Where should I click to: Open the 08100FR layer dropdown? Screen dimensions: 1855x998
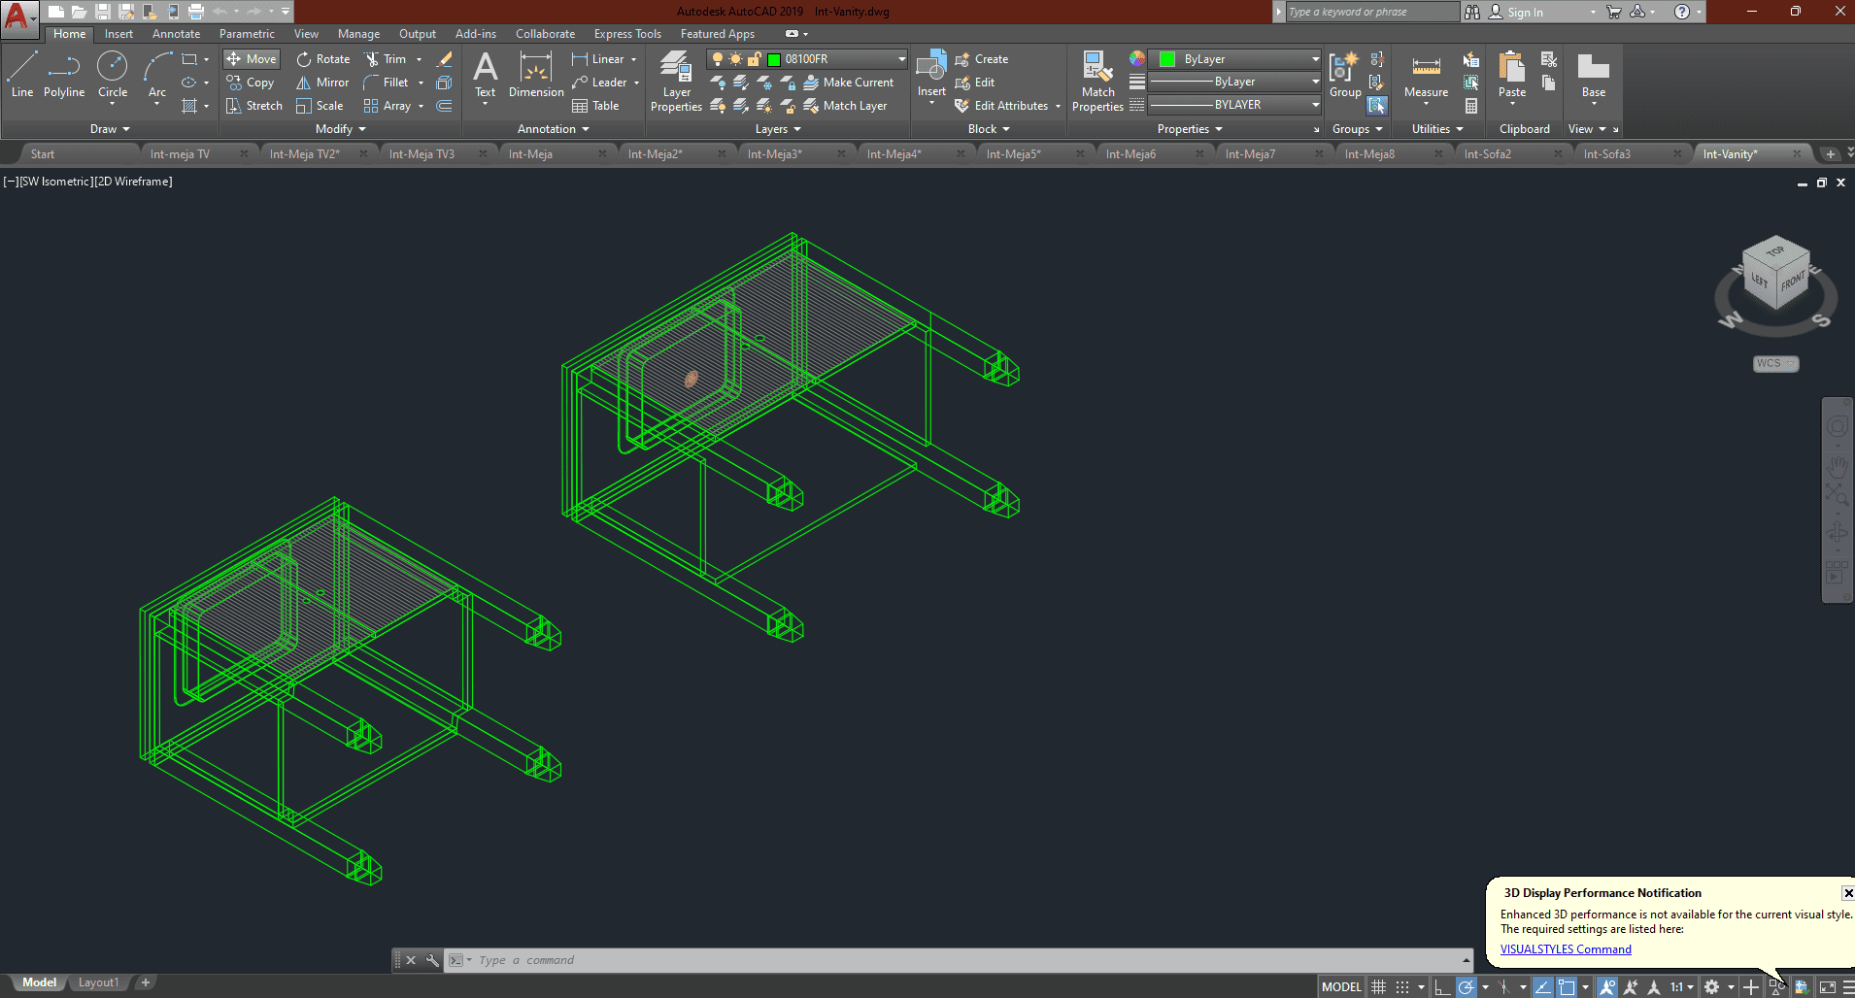901,59
